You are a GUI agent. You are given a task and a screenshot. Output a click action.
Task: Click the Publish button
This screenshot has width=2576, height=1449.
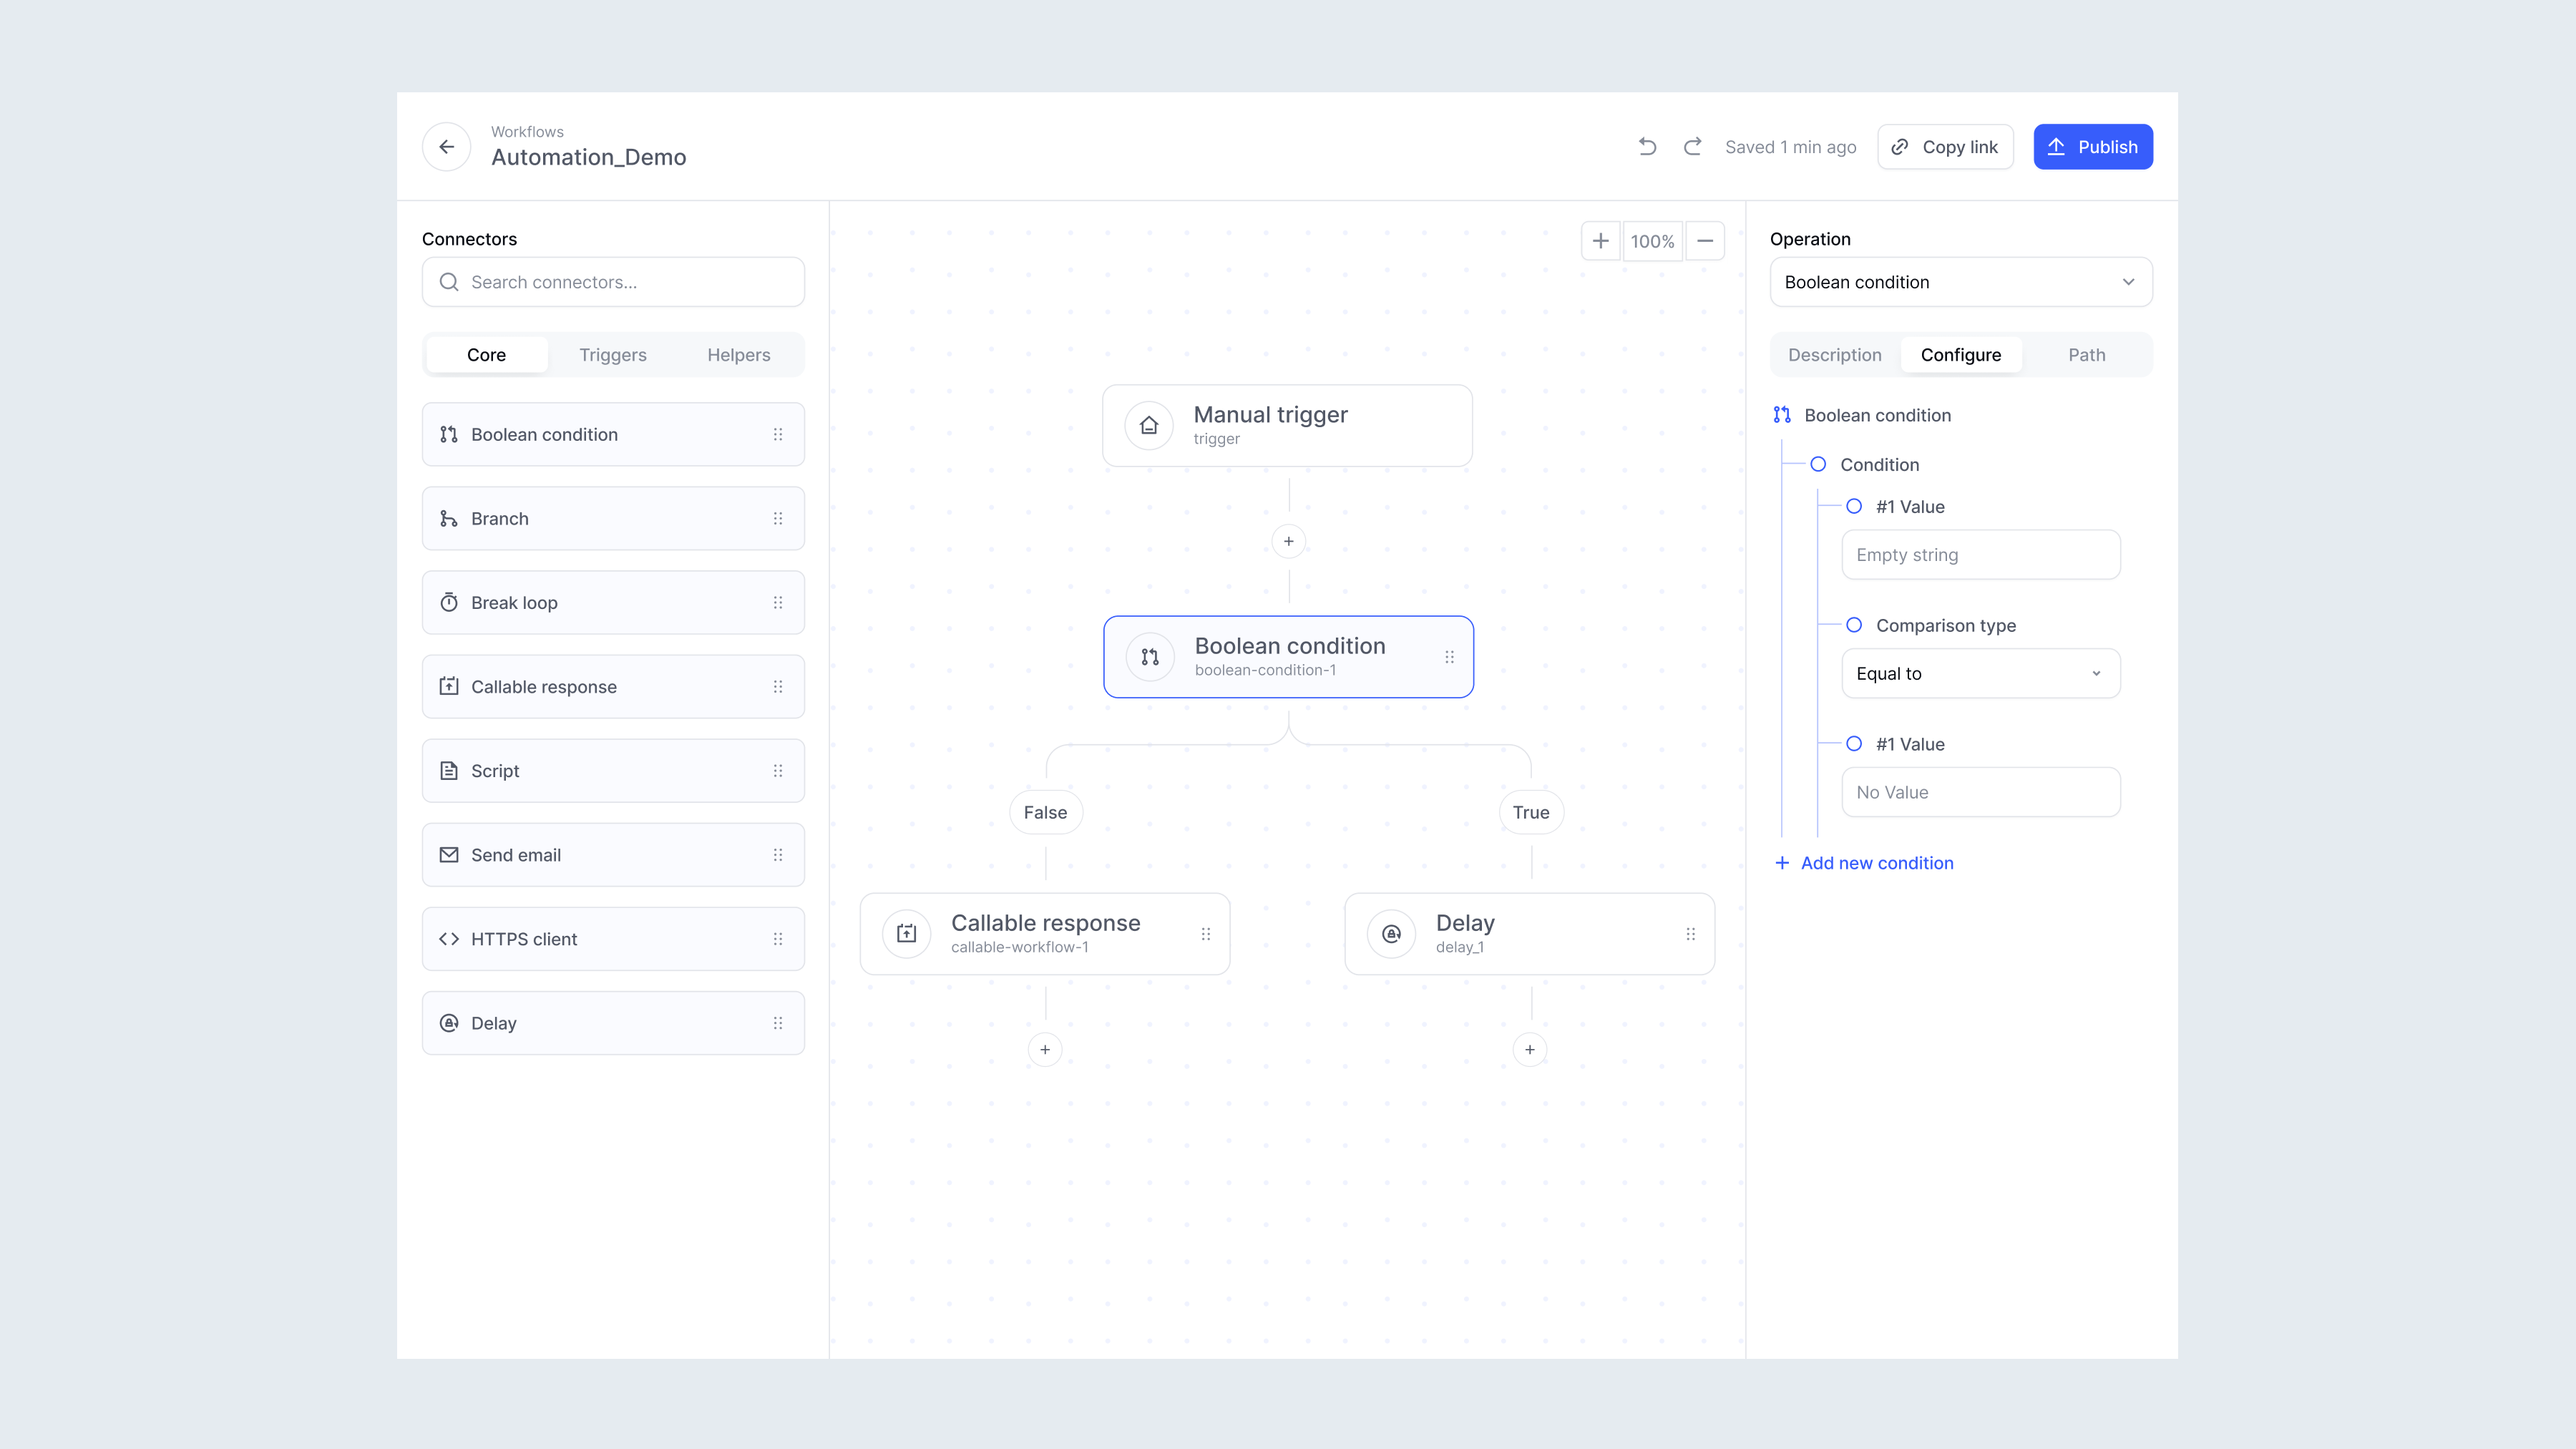(x=2093, y=146)
